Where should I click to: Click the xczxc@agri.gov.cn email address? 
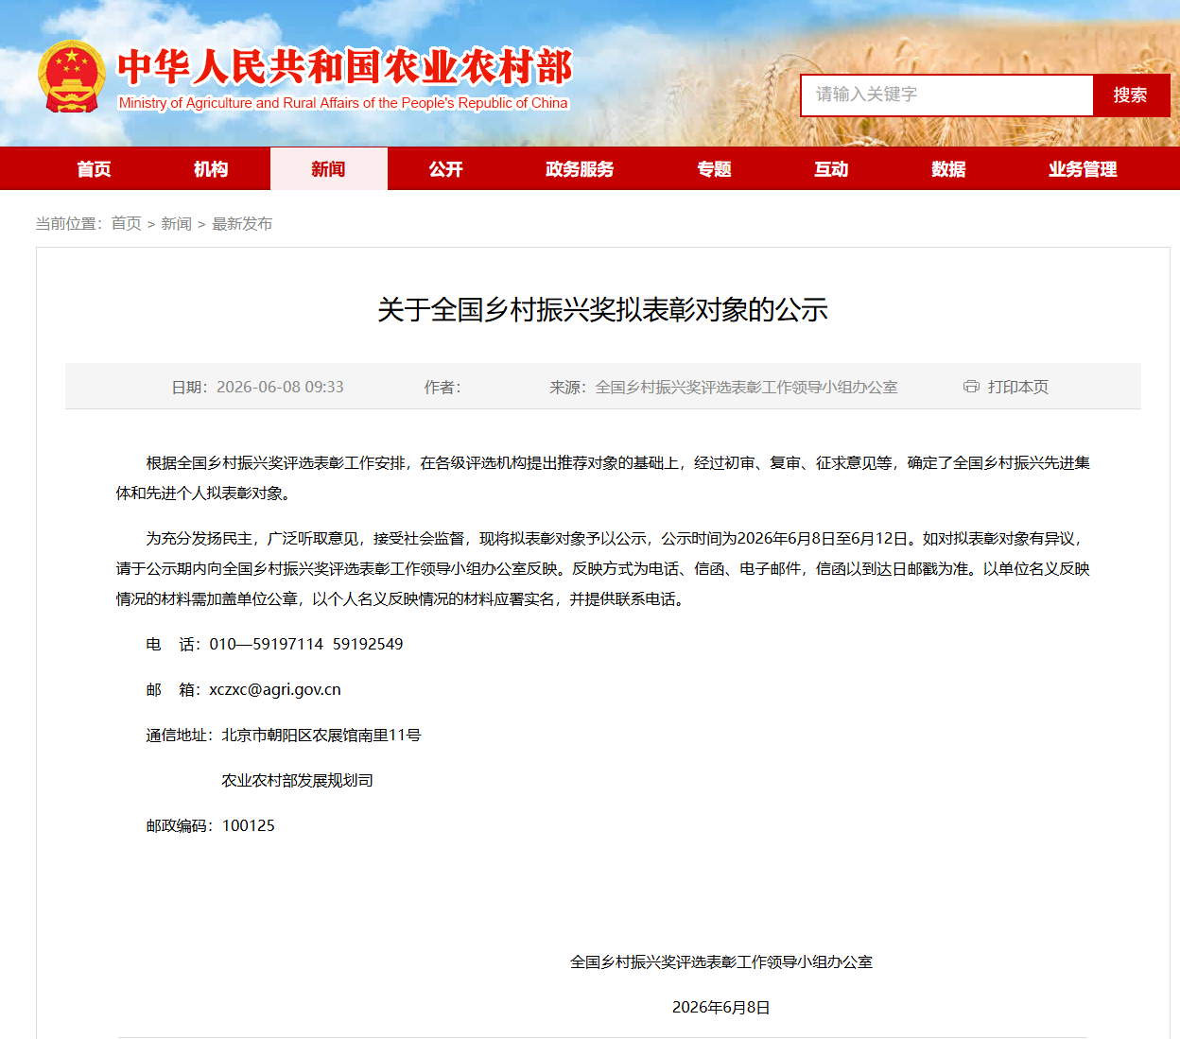point(275,689)
